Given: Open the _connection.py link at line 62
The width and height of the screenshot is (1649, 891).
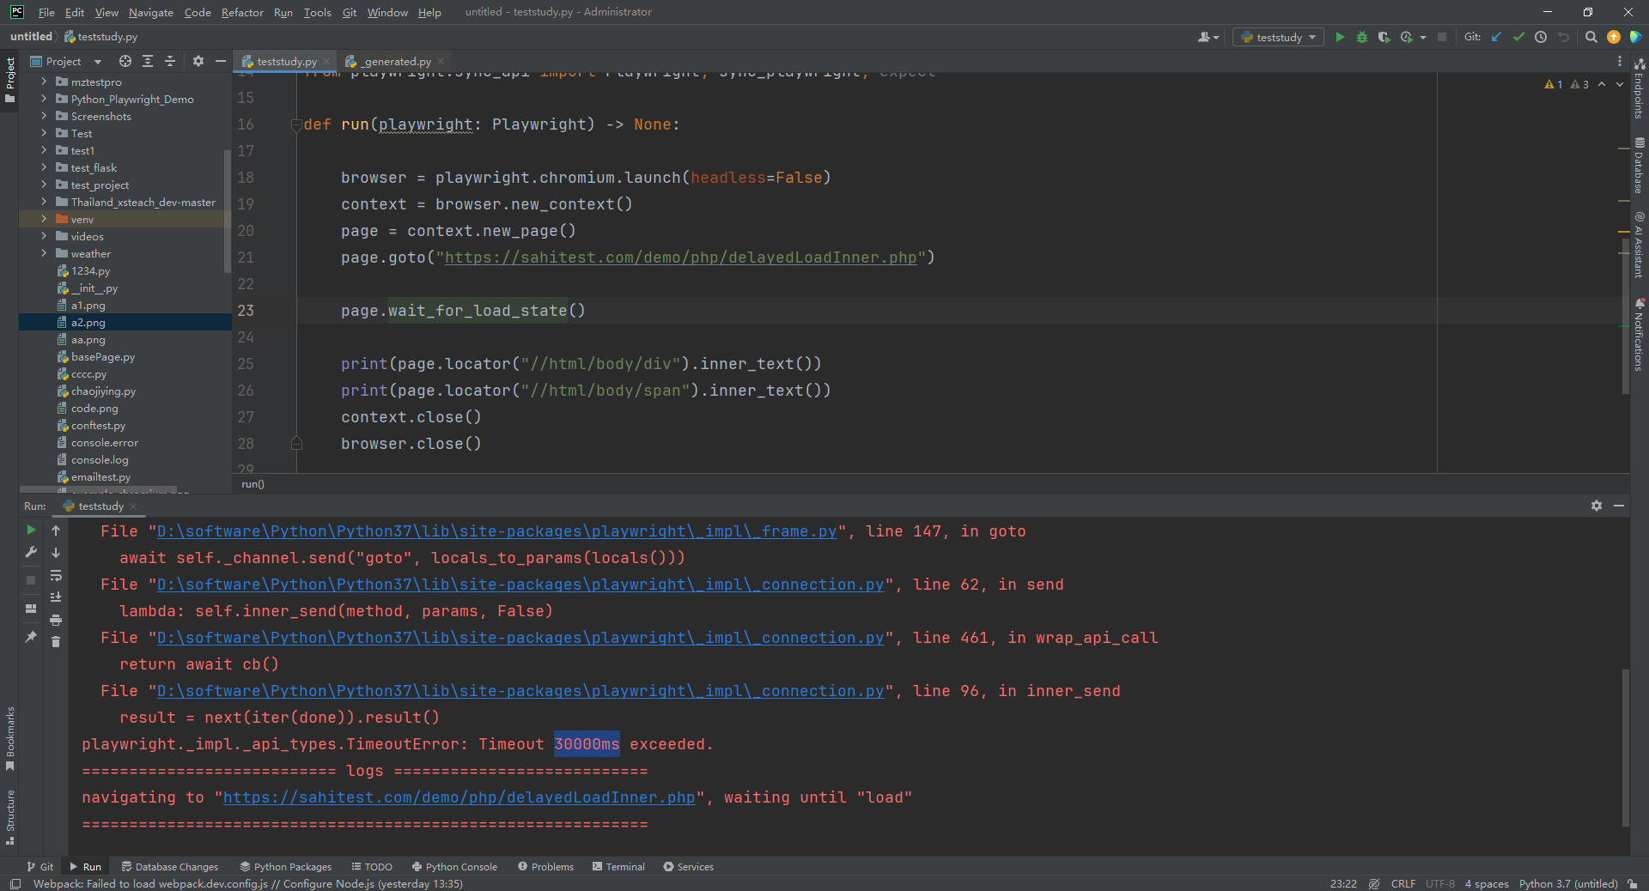Looking at the screenshot, I should pyautogui.click(x=520, y=585).
